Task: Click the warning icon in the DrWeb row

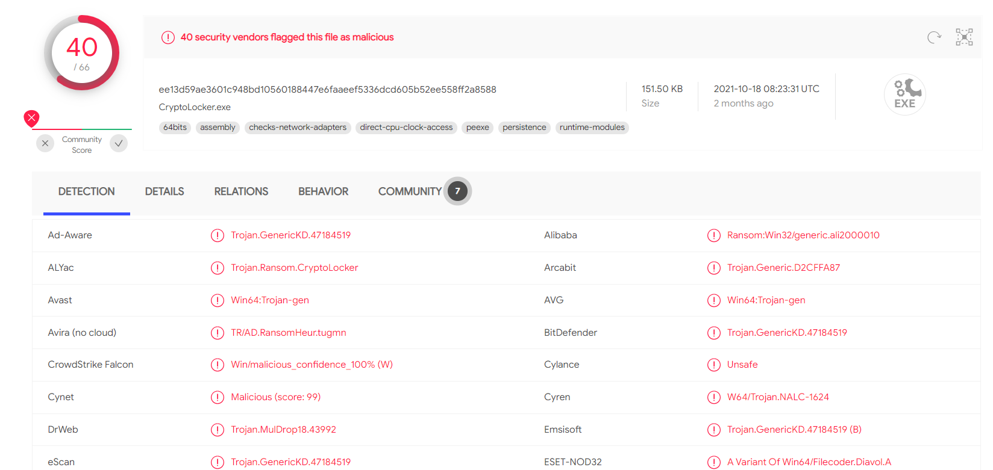Action: [218, 430]
